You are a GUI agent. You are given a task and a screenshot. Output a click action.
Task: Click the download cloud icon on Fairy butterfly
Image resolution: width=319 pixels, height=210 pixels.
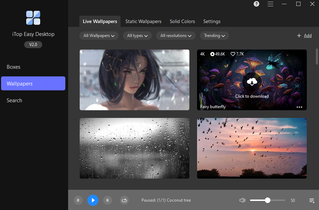pos(252,82)
